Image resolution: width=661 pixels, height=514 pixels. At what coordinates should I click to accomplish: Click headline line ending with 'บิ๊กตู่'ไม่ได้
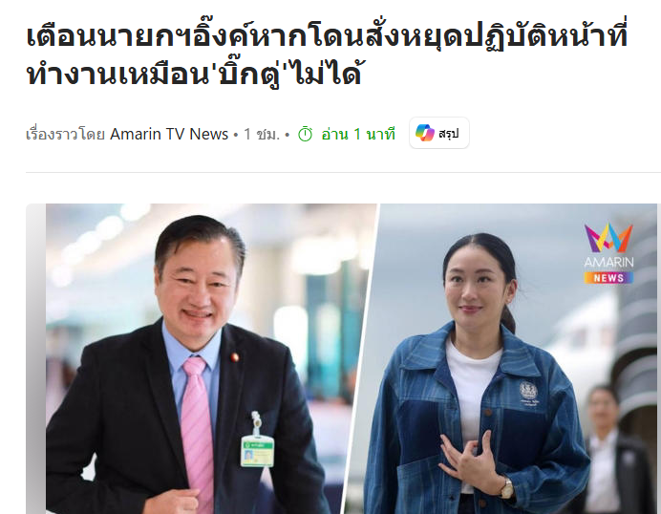click(194, 75)
